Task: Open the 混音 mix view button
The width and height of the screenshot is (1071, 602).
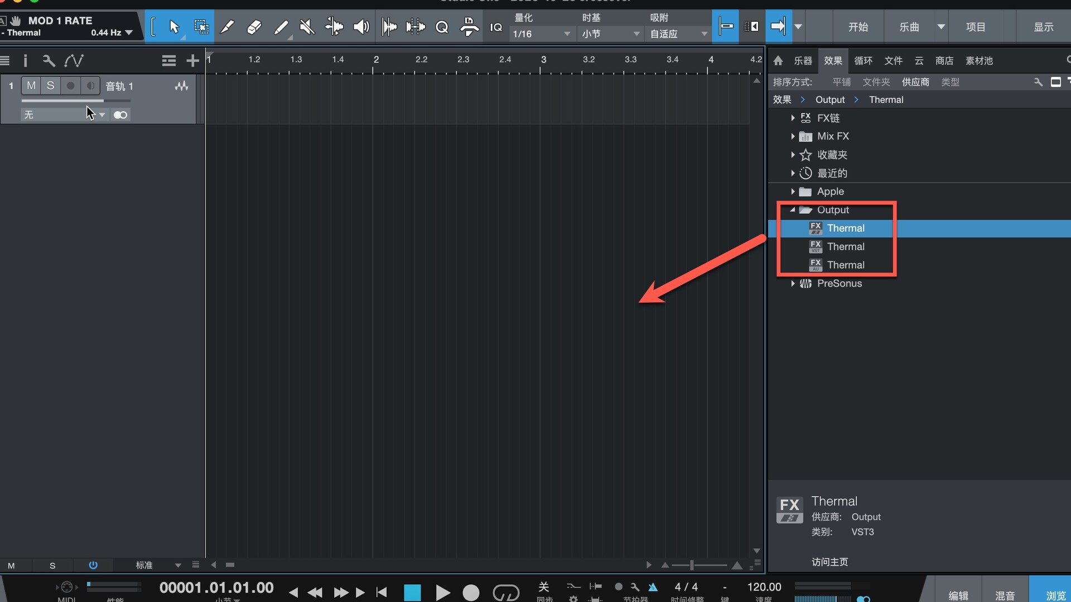Action: click(1005, 595)
